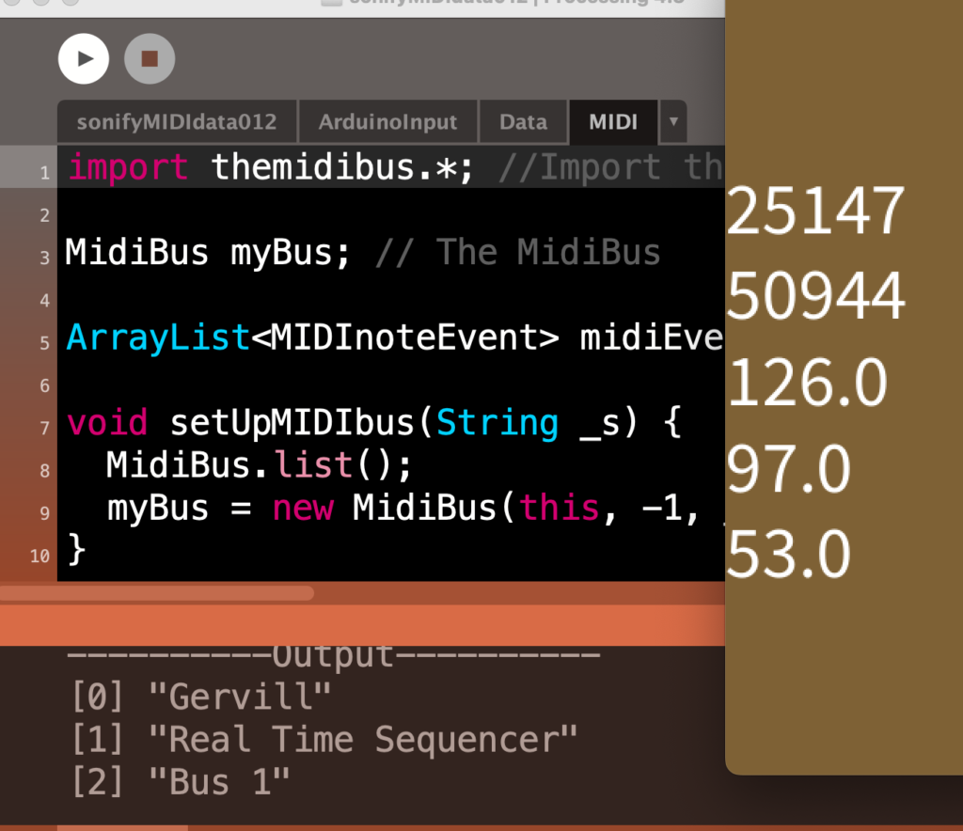
Task: Click the 25147 value in sketch window
Action: pos(815,212)
